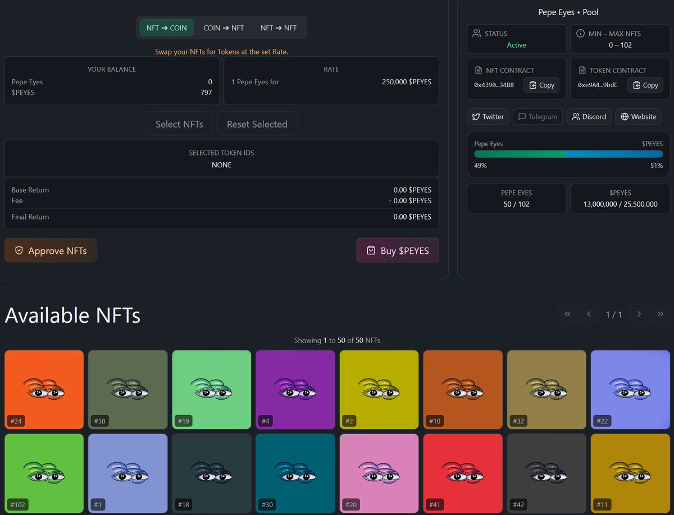
Task: Click the shield icon on Approve NFTs
Action: click(x=20, y=250)
